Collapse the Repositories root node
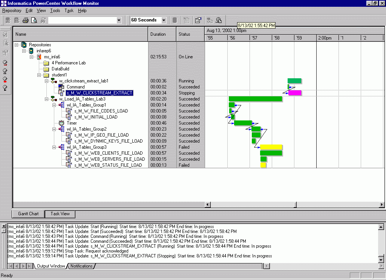Image resolution: width=386 pixels, height=280 pixels. (x=17, y=45)
